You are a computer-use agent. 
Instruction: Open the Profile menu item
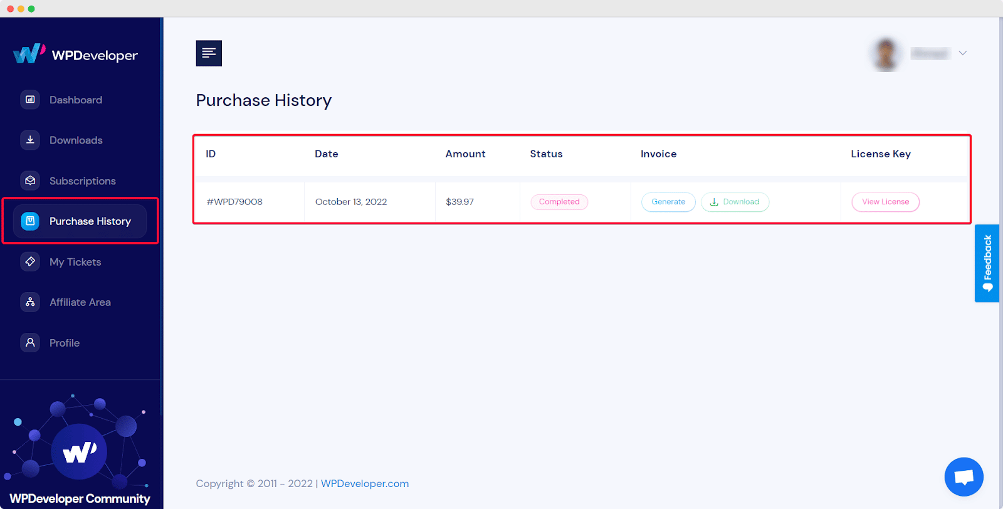point(65,343)
